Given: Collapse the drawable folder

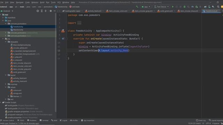Looking at the screenshot, I should (6, 42).
